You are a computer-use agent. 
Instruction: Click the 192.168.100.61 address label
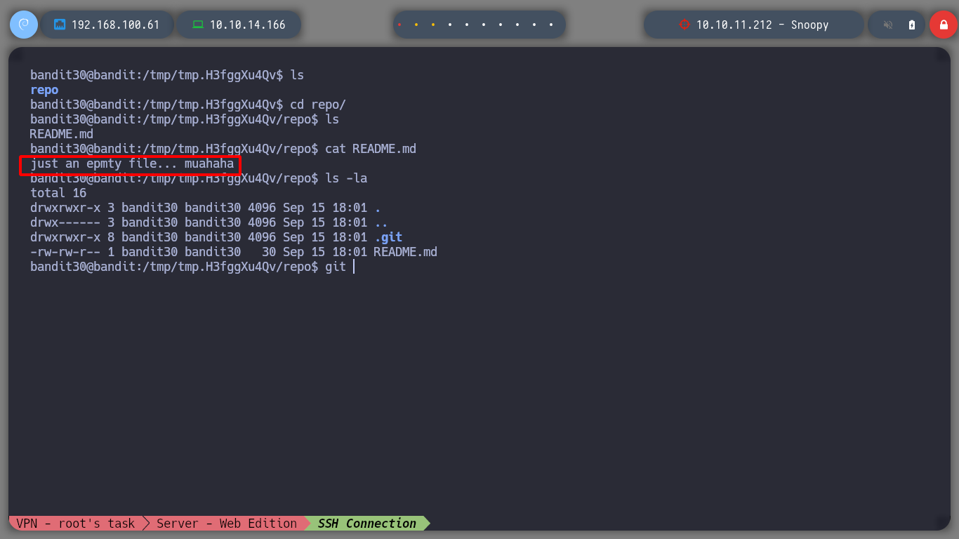(x=115, y=25)
